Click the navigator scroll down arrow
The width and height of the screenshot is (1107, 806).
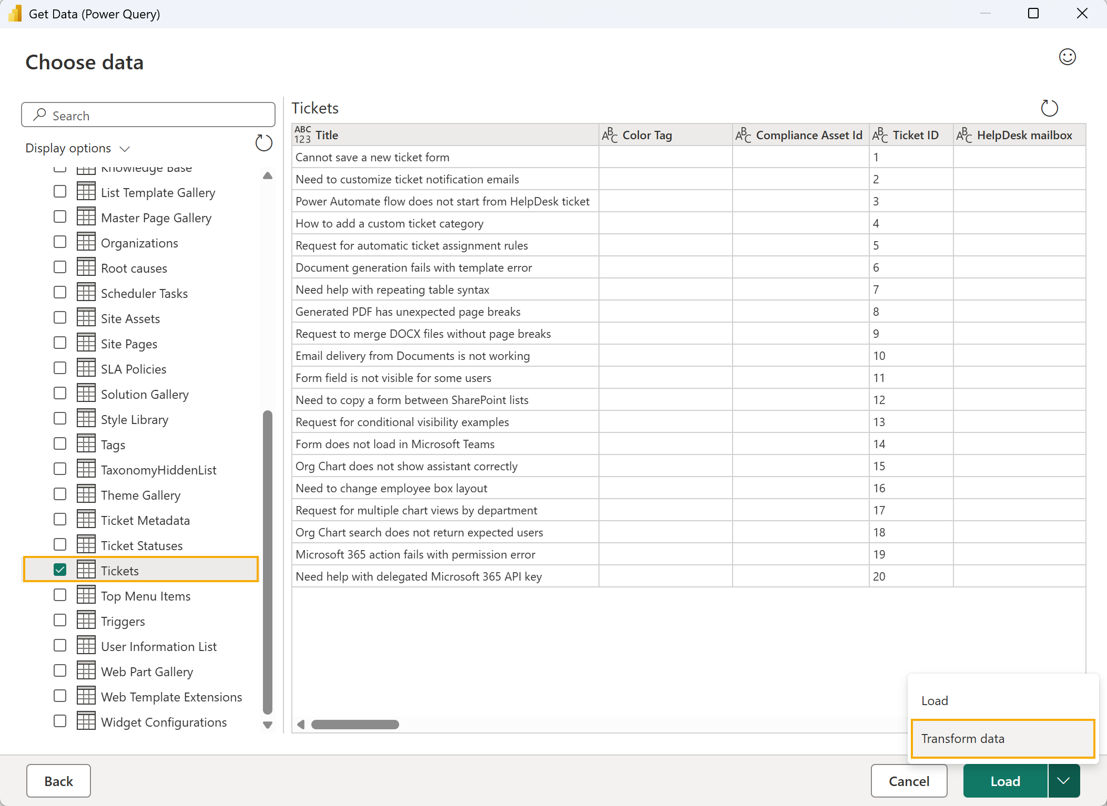pyautogui.click(x=268, y=725)
